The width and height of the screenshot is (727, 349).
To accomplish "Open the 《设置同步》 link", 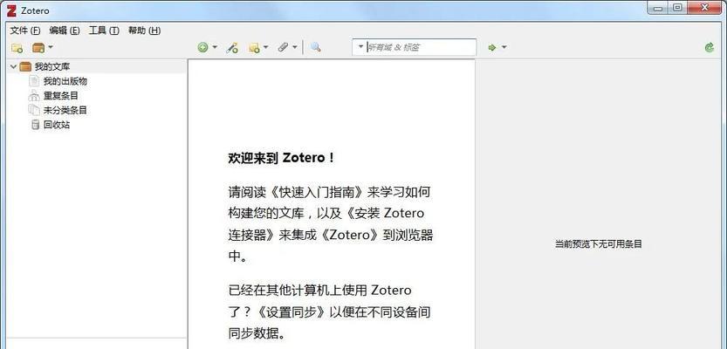I will (291, 312).
